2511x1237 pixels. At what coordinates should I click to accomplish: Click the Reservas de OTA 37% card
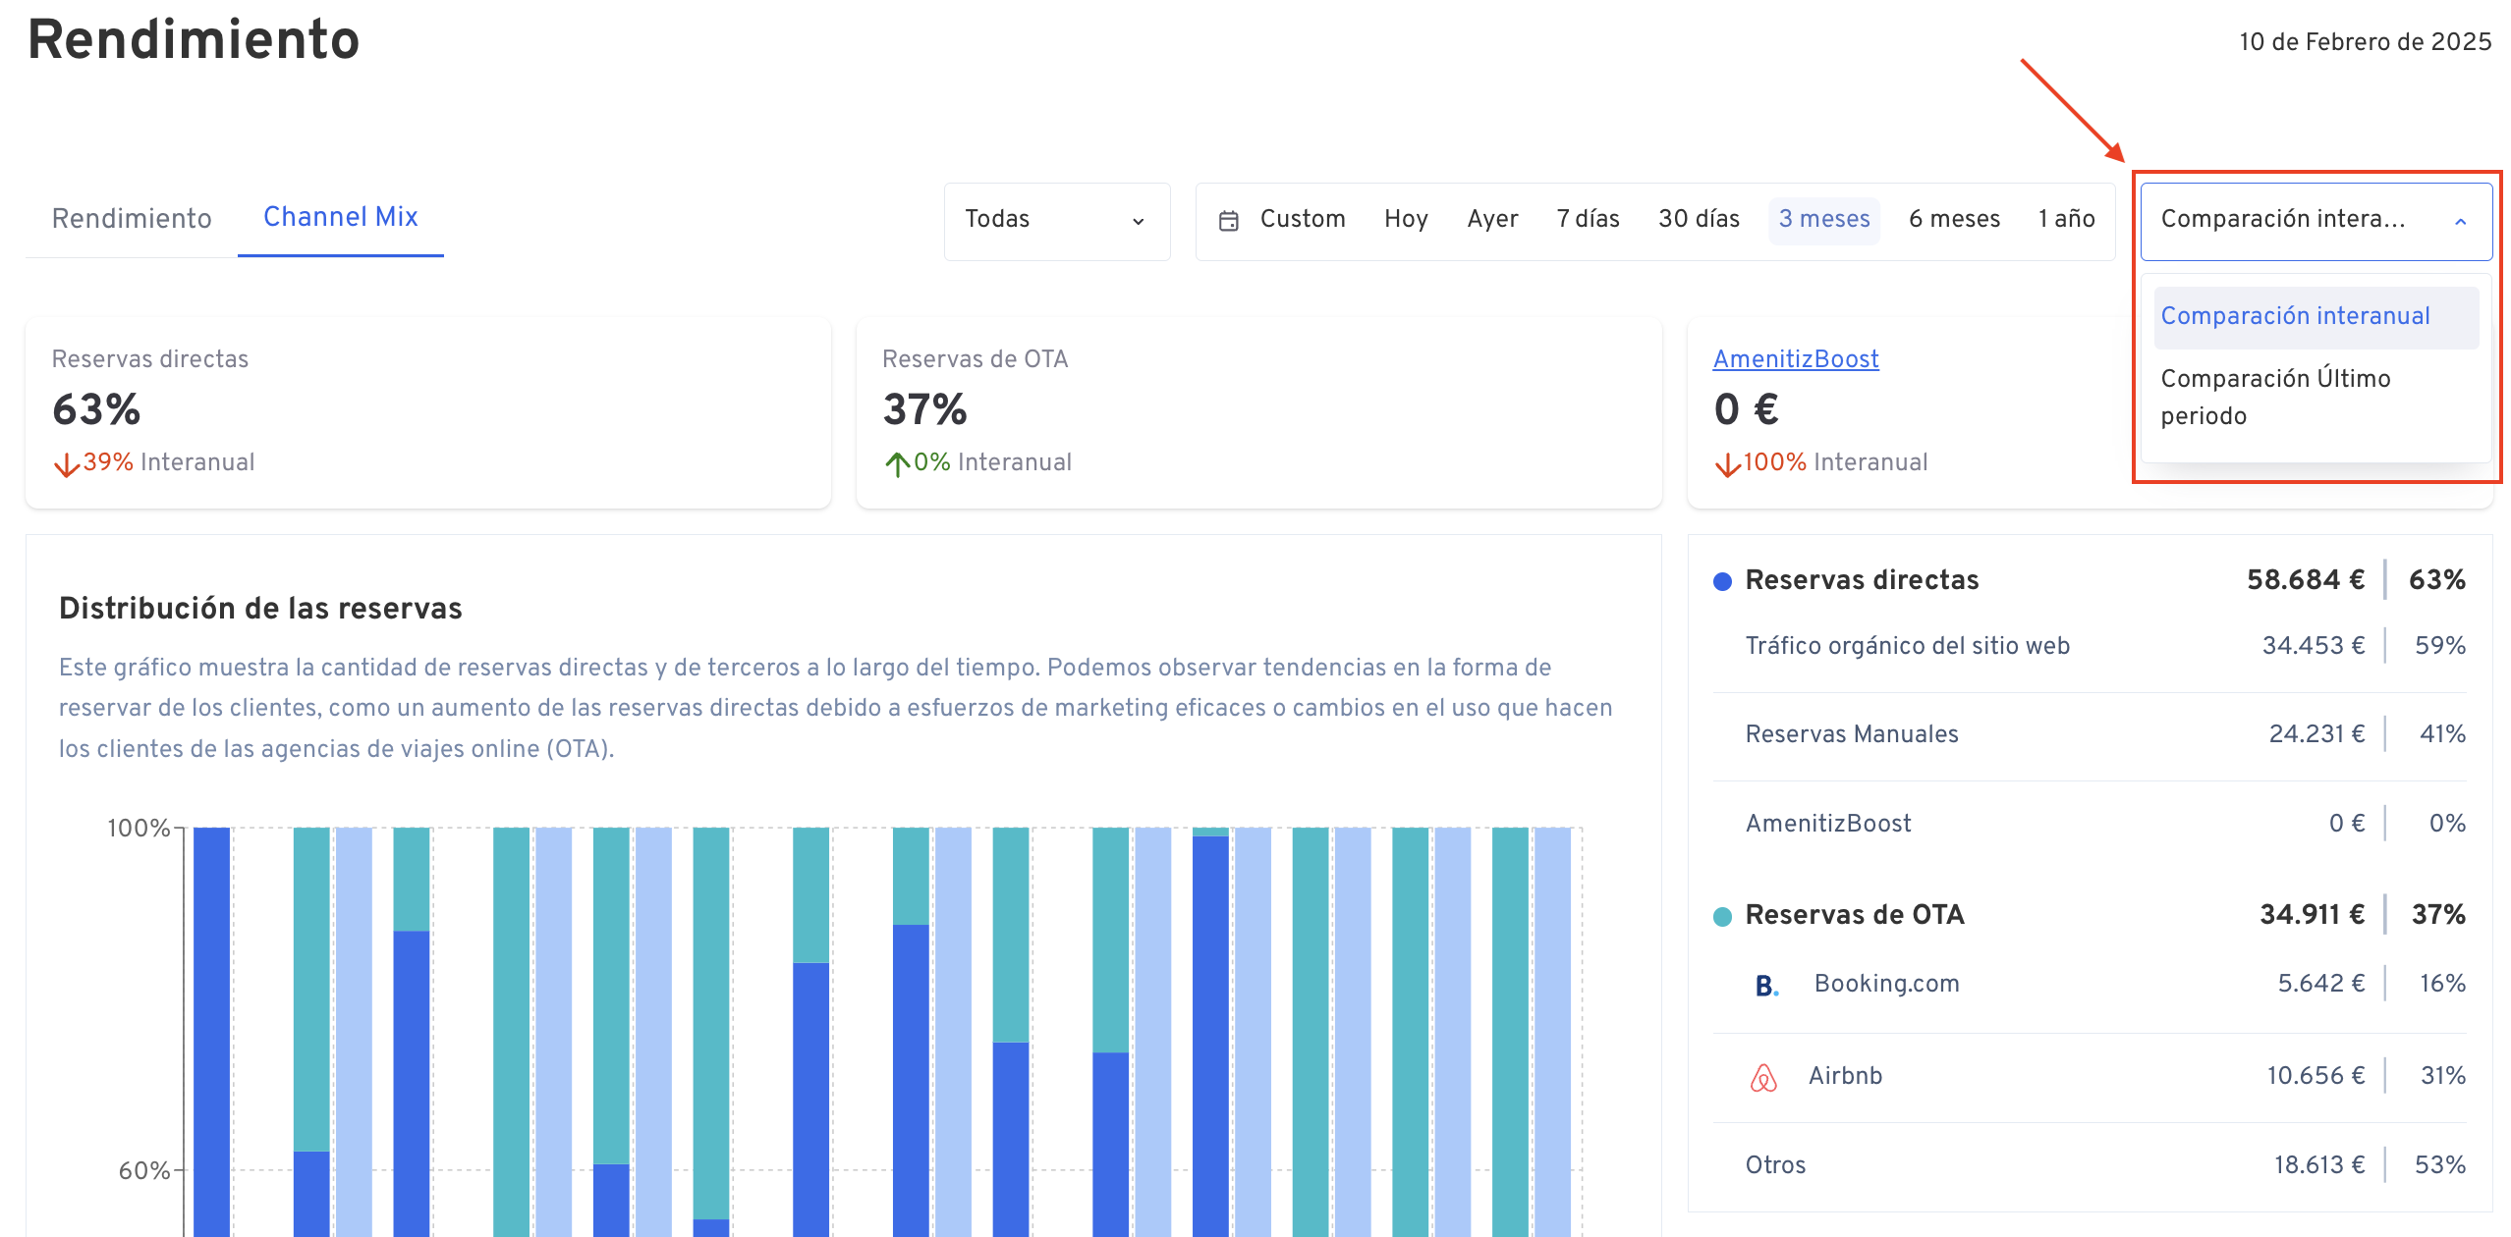1259,412
